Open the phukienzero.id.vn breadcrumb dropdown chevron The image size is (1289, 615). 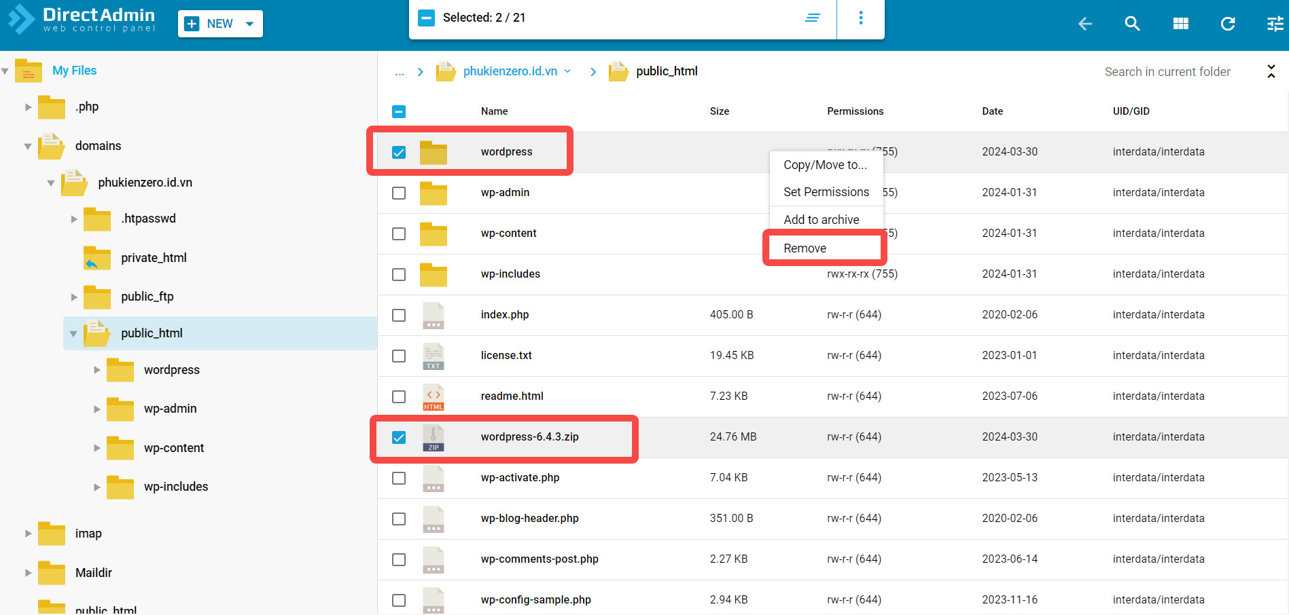click(x=567, y=71)
